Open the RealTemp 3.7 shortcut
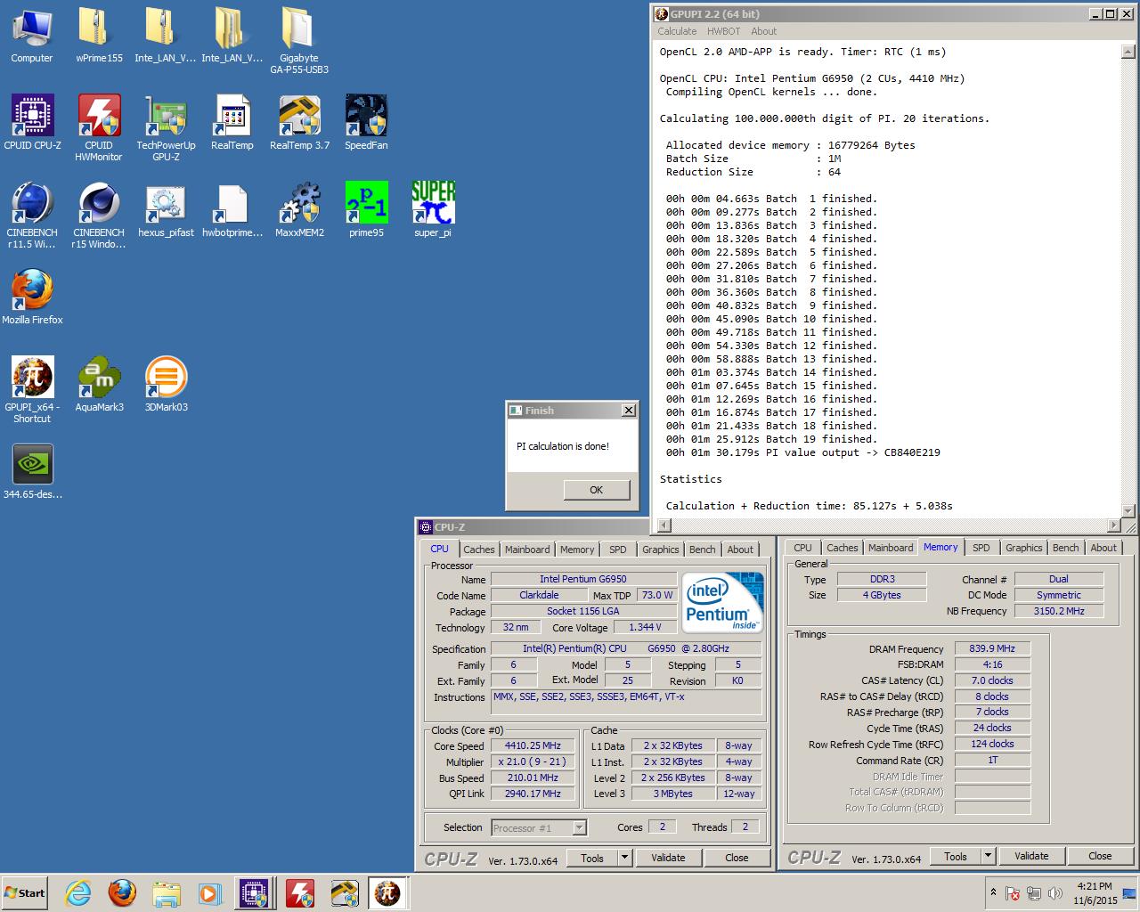1140x912 pixels. pos(299,122)
